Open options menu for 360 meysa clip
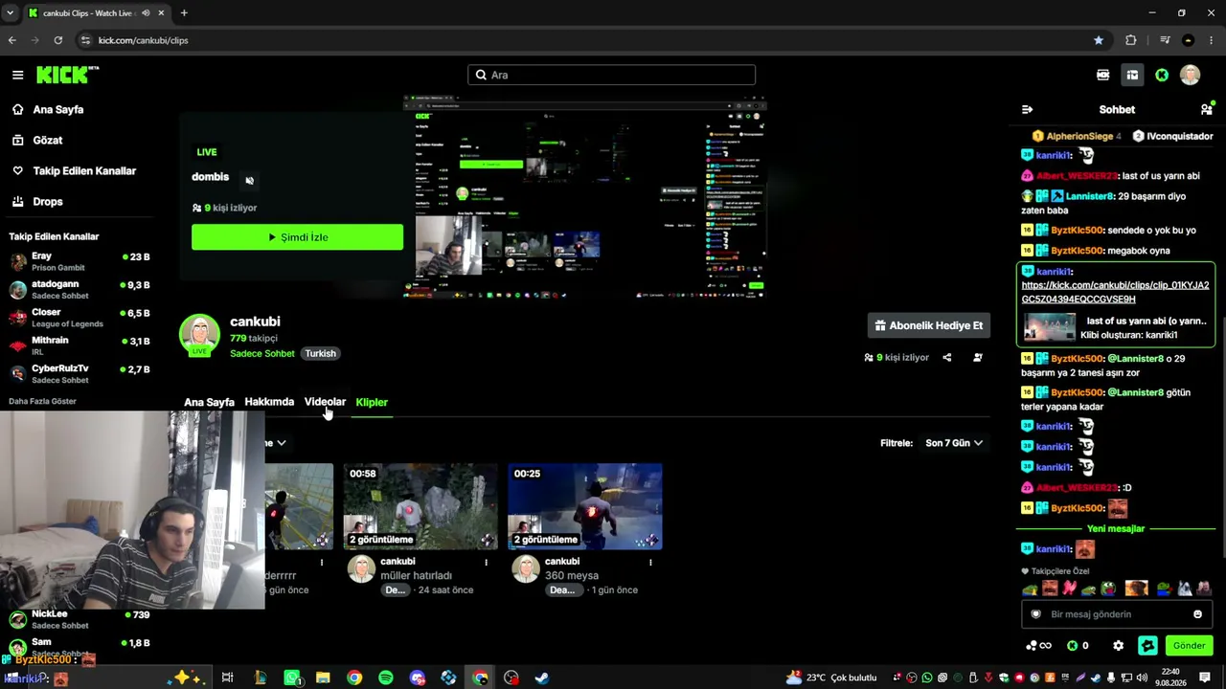The image size is (1226, 689). [x=650, y=562]
